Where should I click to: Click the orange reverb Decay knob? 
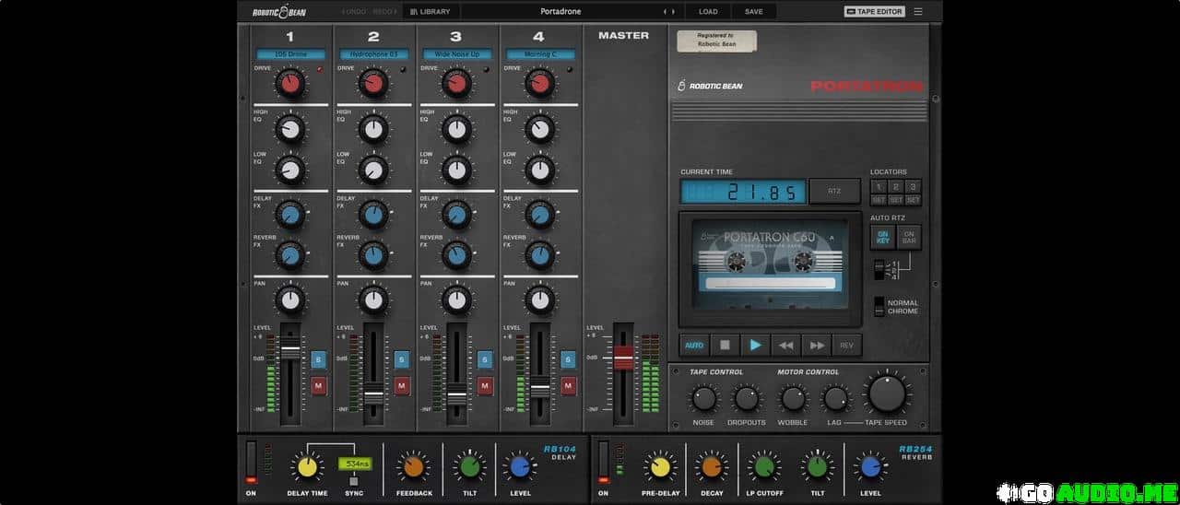click(x=712, y=467)
